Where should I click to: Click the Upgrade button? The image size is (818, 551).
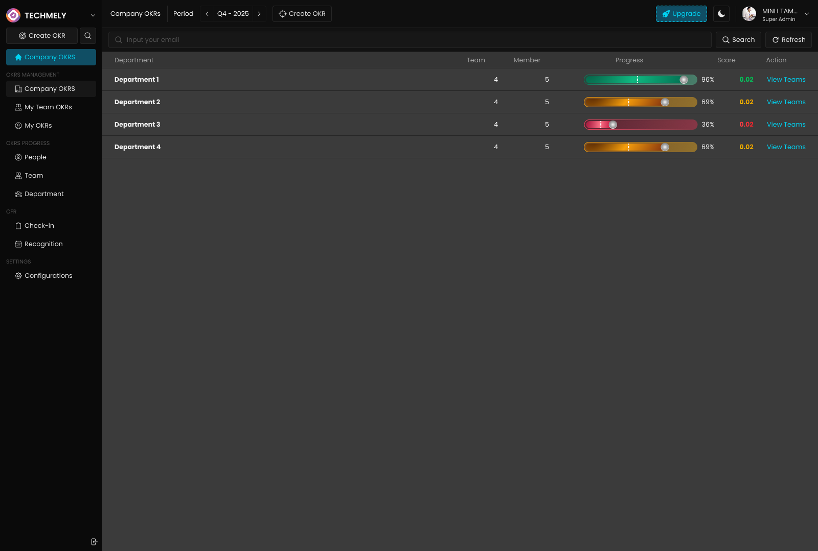tap(681, 14)
